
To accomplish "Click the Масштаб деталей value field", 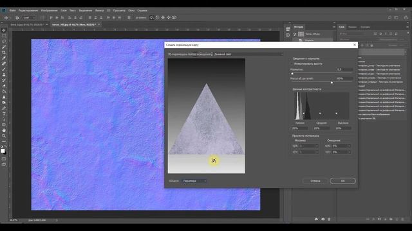I will coord(344,78).
